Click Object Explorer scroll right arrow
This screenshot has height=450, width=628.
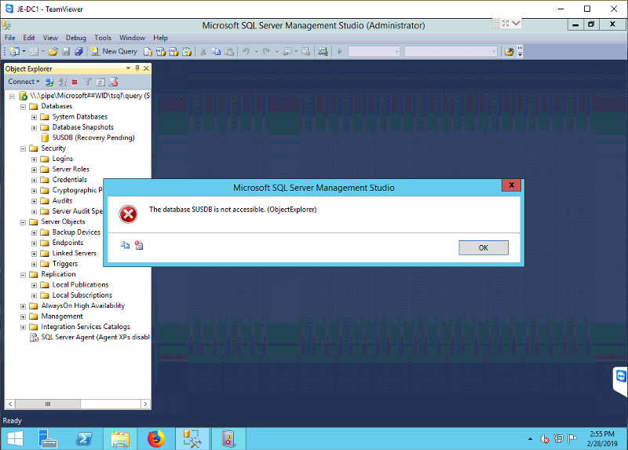[145, 404]
